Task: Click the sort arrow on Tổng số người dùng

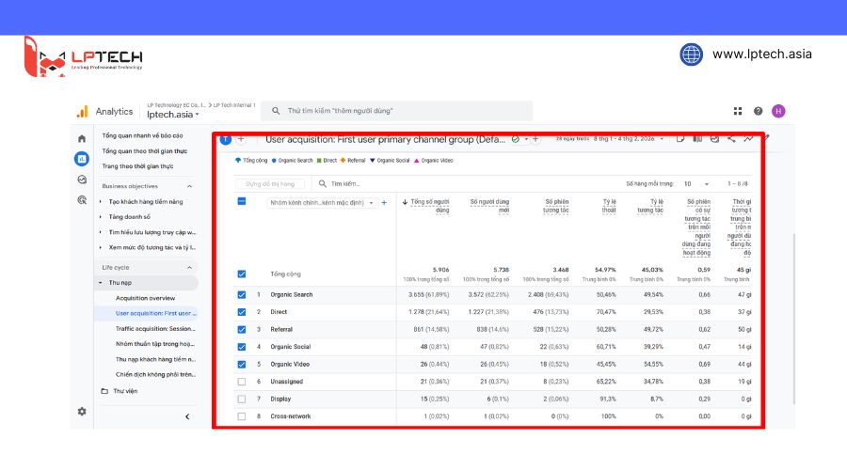Action: click(x=405, y=202)
